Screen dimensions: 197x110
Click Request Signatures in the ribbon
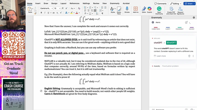(x=180, y=10)
